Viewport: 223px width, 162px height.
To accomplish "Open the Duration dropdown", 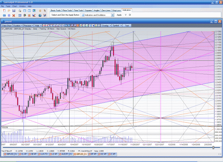I will pos(18,26).
